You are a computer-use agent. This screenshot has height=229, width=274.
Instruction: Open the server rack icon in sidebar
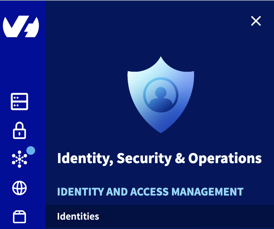[x=19, y=102]
